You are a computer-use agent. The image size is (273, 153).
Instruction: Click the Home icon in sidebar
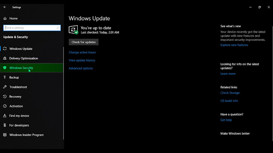pyautogui.click(x=5, y=18)
